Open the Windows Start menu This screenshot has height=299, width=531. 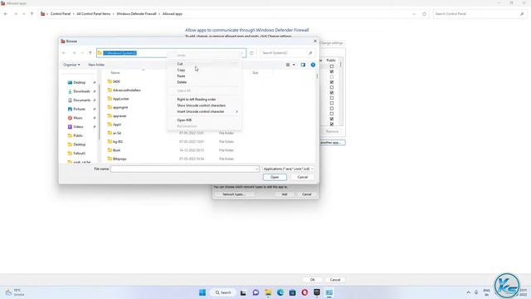pyautogui.click(x=202, y=292)
